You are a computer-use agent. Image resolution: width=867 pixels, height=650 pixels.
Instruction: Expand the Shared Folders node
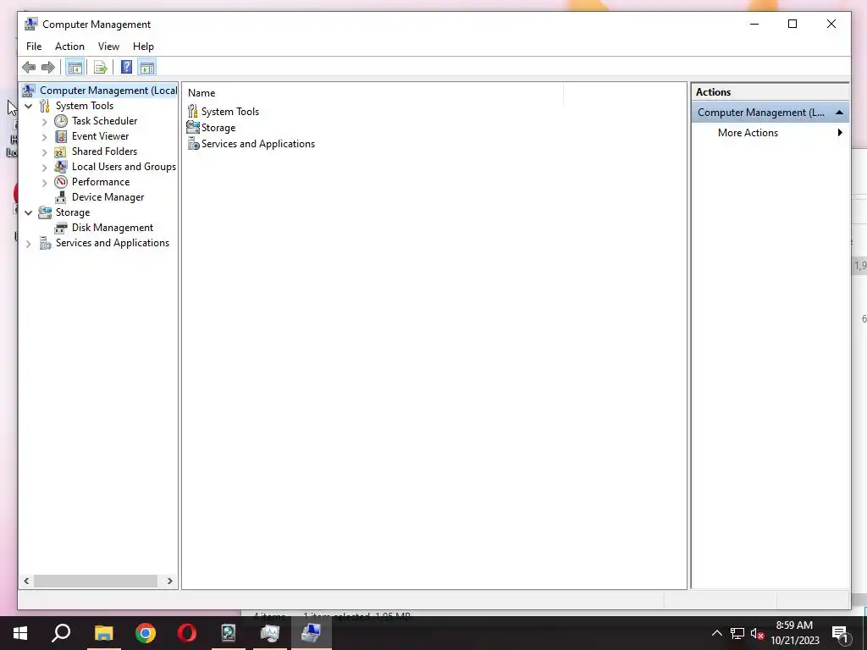(44, 152)
